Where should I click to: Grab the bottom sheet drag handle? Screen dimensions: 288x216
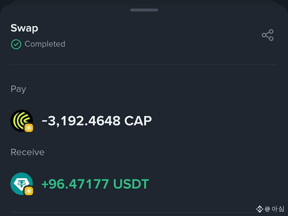[144, 10]
